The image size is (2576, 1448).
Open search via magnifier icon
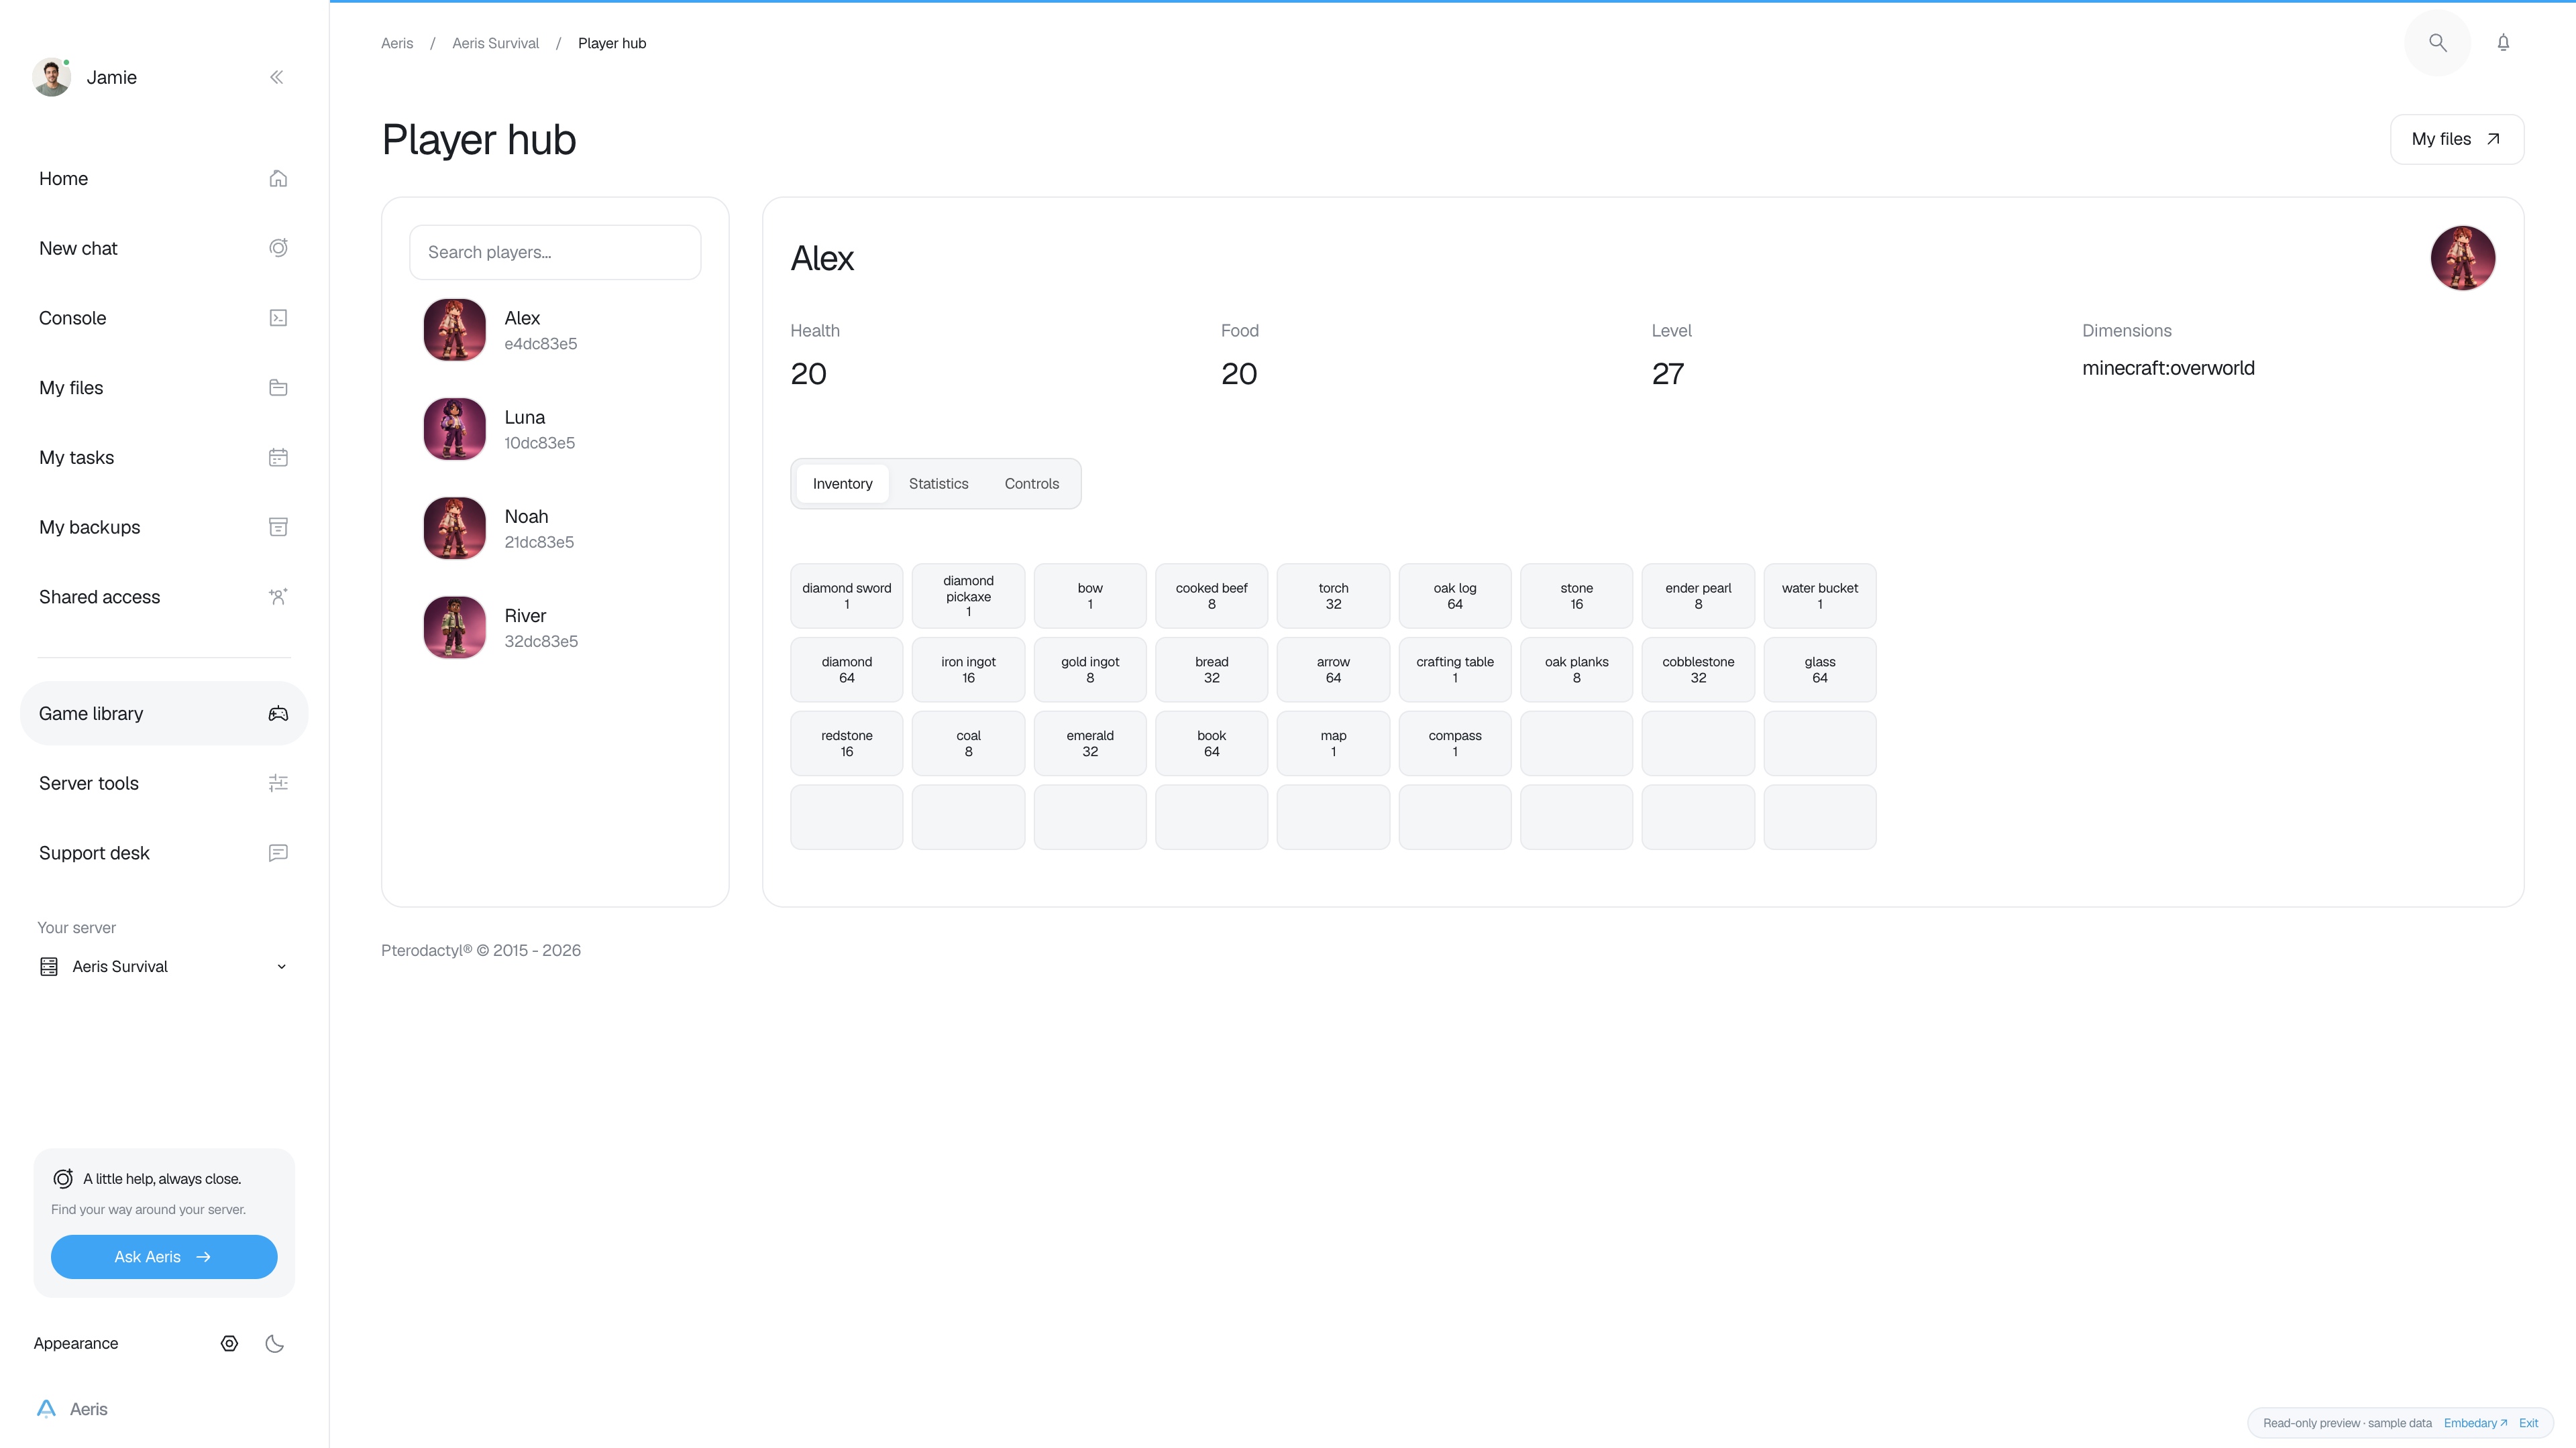coord(2437,43)
